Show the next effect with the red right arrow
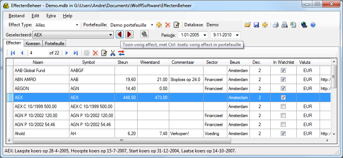The image size is (343, 158). pyautogui.click(x=129, y=35)
